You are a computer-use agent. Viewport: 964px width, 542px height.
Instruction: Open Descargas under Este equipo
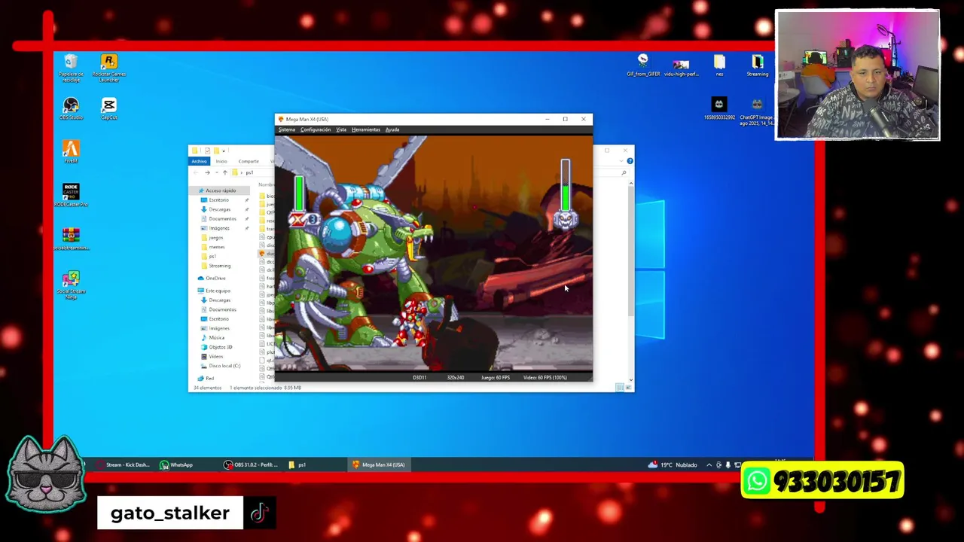219,300
